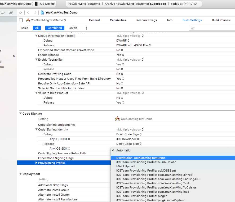
Task: Go forward in editor history
Action: (35, 12)
